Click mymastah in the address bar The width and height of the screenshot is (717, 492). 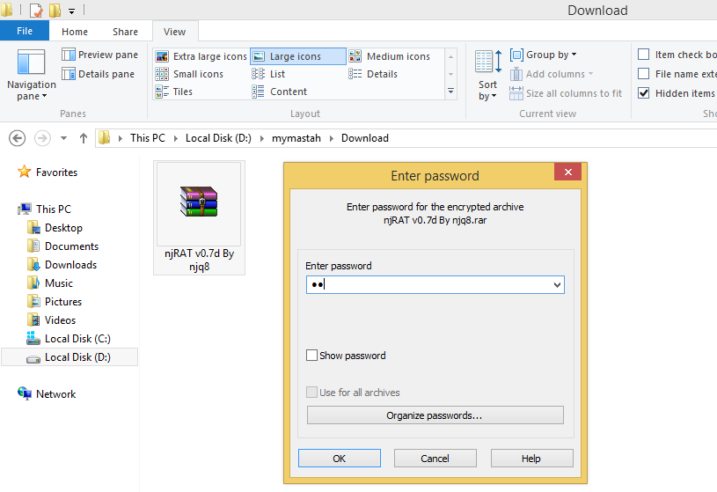coord(296,138)
